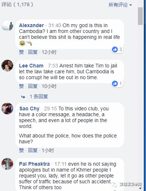
Task: Click the vertical scrollbar thumb
Action: click(x=140, y=16)
